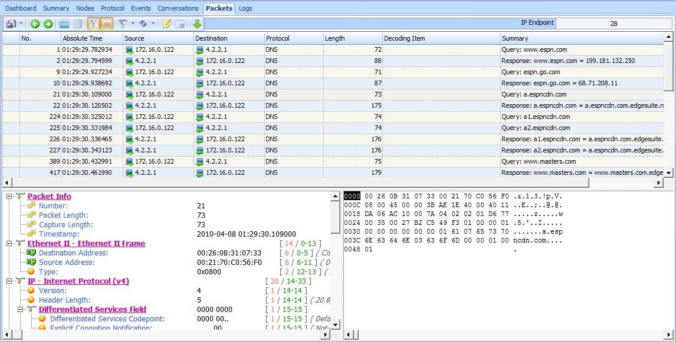Click the orange ball icon beside Type
The image size is (676, 342).
point(31,272)
